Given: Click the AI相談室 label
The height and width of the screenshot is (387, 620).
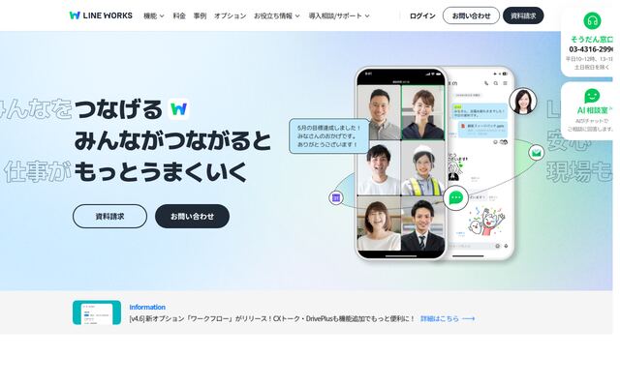Looking at the screenshot, I should (593, 110).
